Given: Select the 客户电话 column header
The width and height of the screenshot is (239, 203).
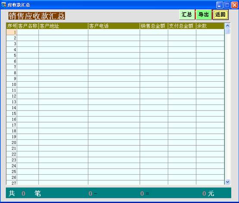Looking at the screenshot, I should click(114, 26).
